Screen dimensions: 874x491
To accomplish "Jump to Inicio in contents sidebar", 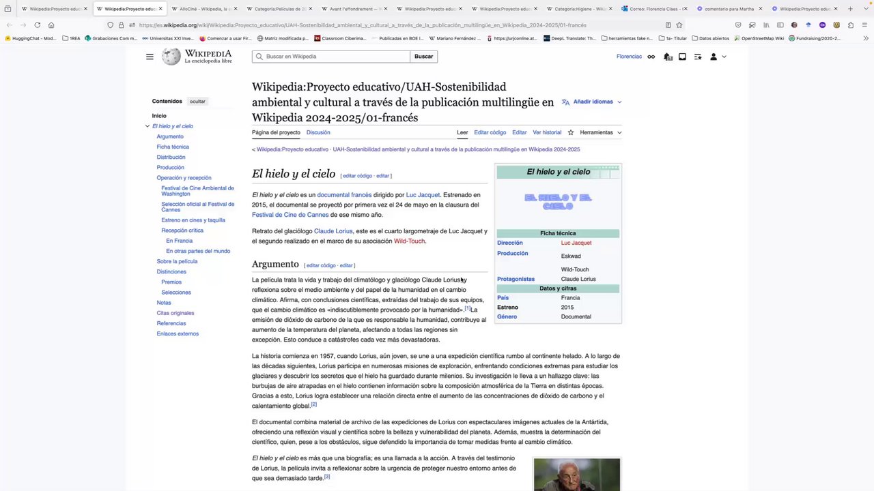I will [159, 116].
